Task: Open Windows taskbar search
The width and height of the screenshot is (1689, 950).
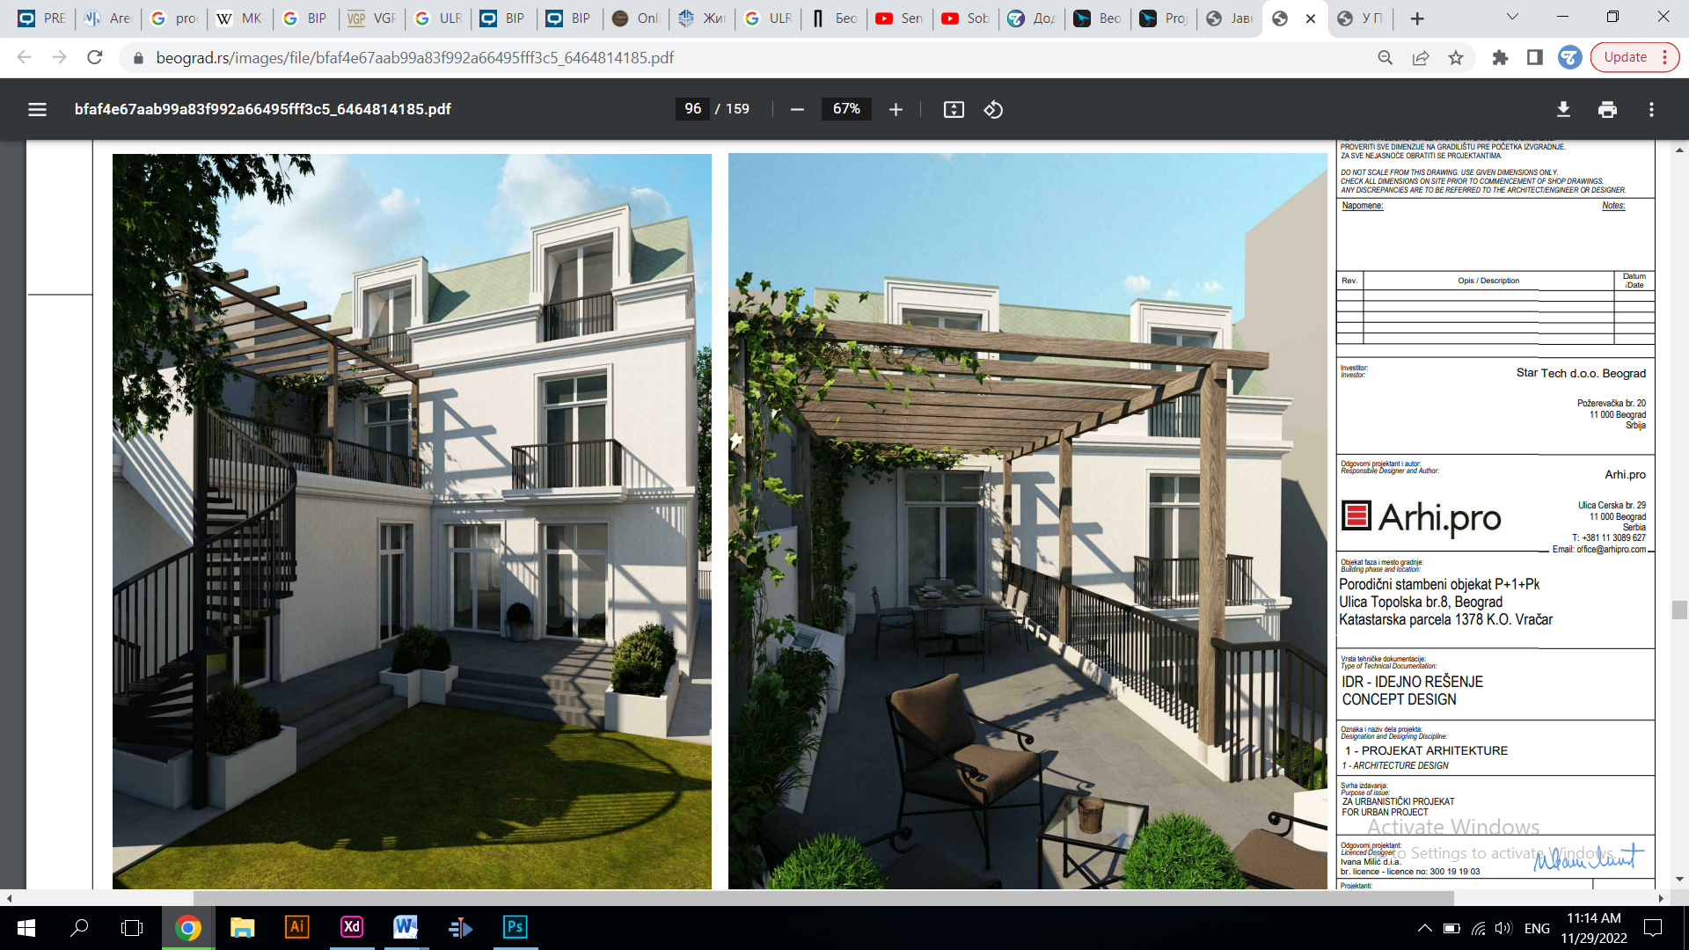Action: [79, 927]
